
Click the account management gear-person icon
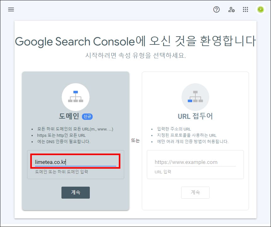pyautogui.click(x=231, y=10)
